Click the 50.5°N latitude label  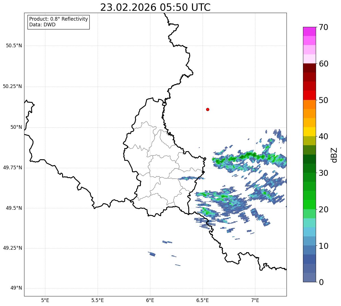tap(14, 46)
